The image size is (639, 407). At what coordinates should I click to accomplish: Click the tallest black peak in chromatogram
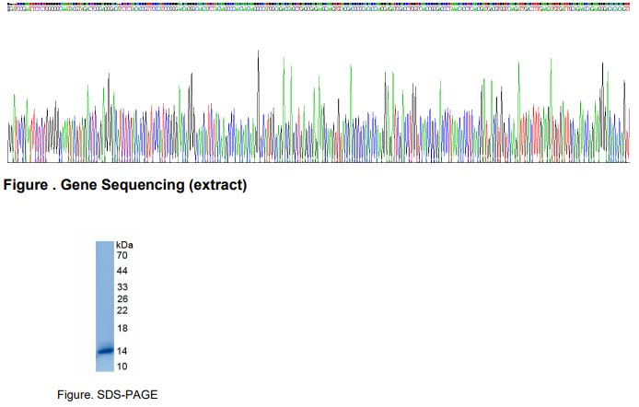tap(258, 53)
